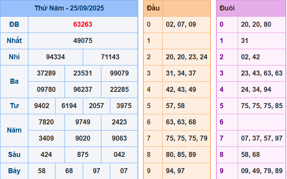Click Đuôi row 5 values 75, 75, 75, 85

(x=261, y=106)
